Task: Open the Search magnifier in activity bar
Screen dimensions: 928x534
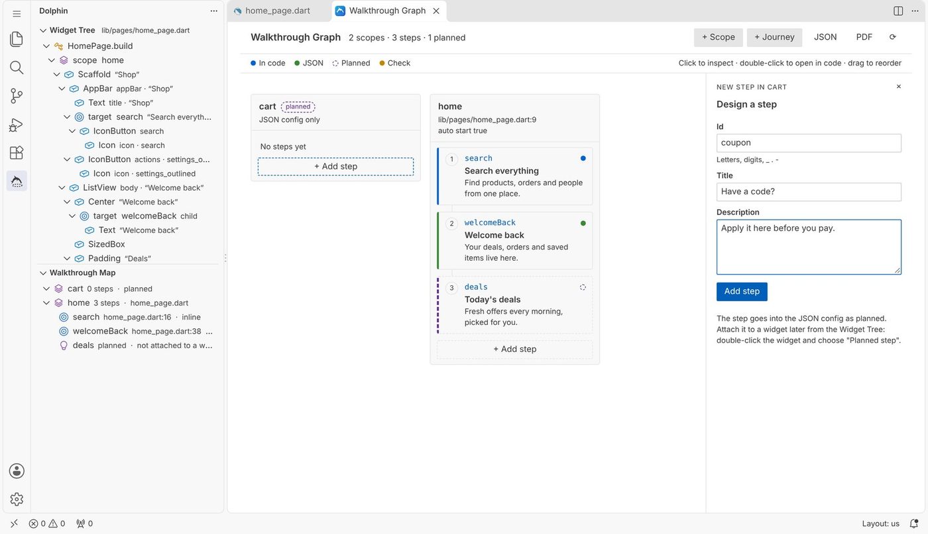Action: click(17, 67)
